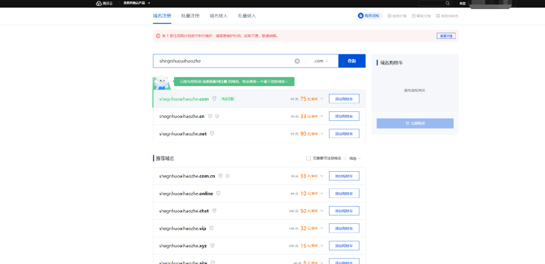545x264 pixels.
Task: Click the shield icon beside shegnhuoaihaozhe.net
Action: (212, 133)
